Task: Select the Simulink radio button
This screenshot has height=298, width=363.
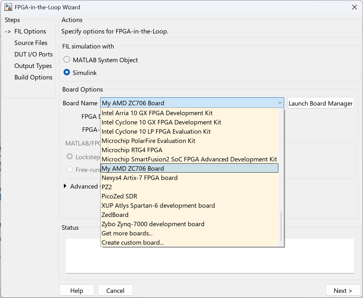Action: pos(67,73)
